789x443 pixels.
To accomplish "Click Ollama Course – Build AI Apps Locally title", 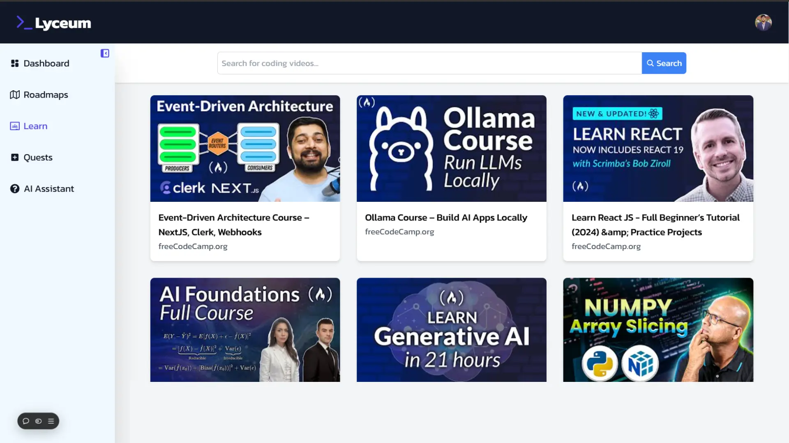I will (446, 218).
